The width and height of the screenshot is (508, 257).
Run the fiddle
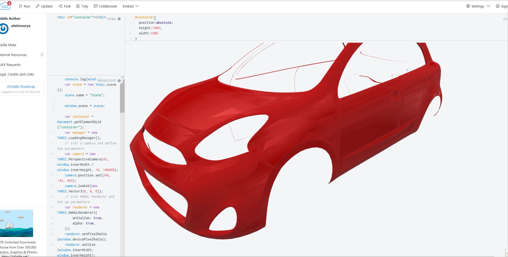[x=25, y=6]
